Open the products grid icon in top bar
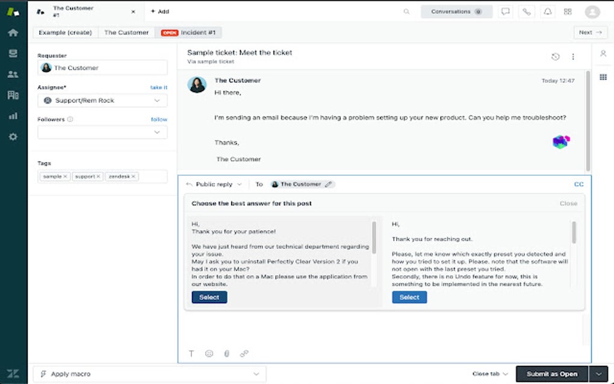 [568, 12]
